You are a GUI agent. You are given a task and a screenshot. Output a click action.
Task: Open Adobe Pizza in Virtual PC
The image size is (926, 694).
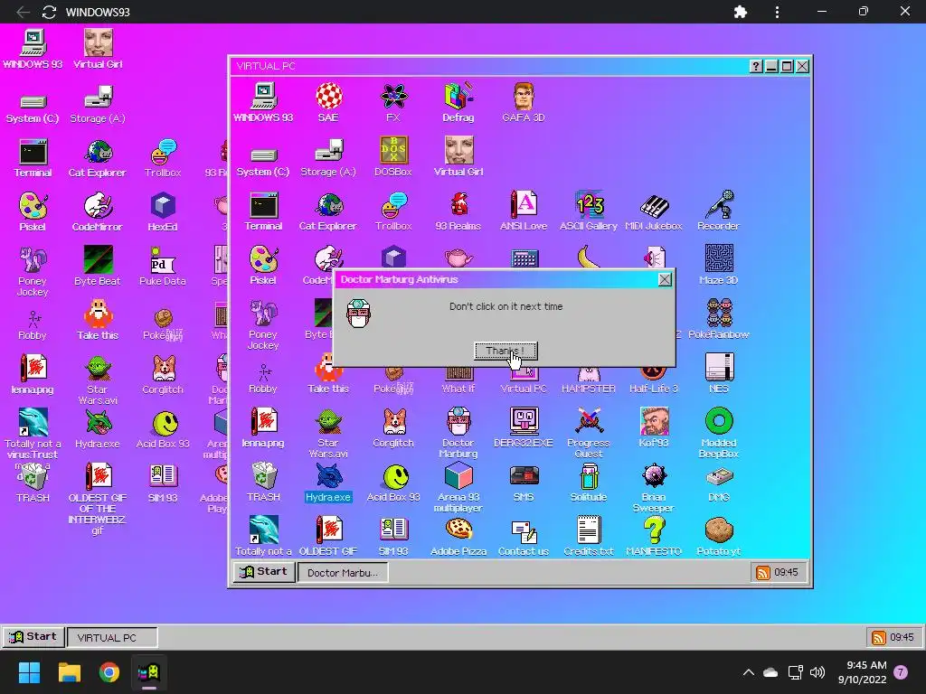(458, 537)
